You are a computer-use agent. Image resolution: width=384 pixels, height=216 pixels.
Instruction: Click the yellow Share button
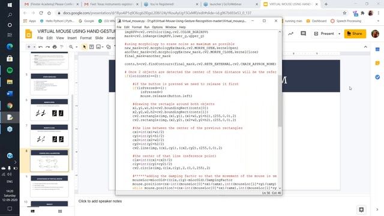point(355,34)
